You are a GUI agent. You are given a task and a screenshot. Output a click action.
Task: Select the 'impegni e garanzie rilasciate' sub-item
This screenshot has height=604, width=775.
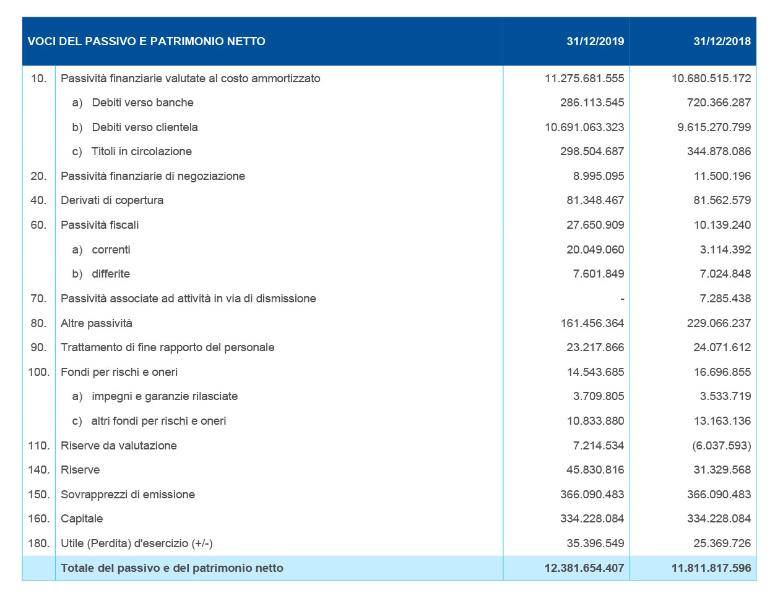165,396
